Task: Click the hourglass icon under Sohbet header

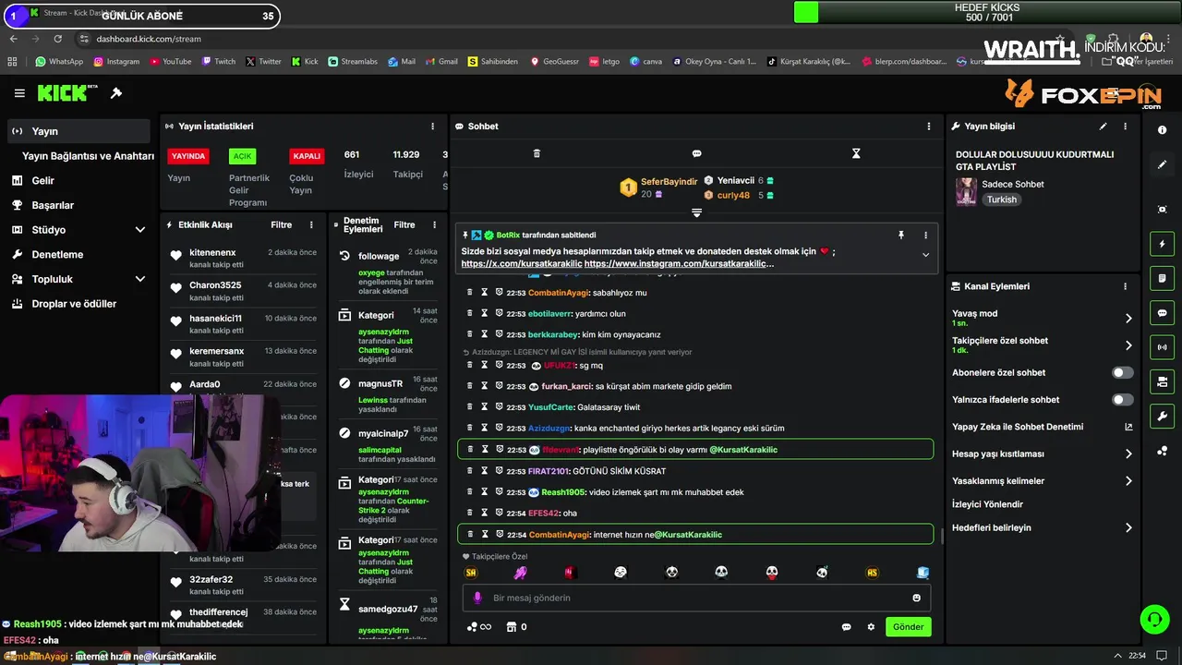Action: pyautogui.click(x=856, y=153)
